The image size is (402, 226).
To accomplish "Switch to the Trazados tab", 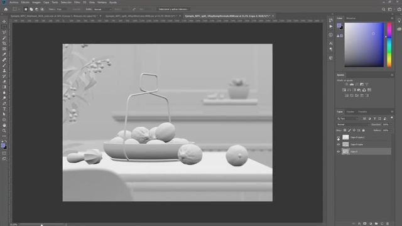I will coord(362,112).
